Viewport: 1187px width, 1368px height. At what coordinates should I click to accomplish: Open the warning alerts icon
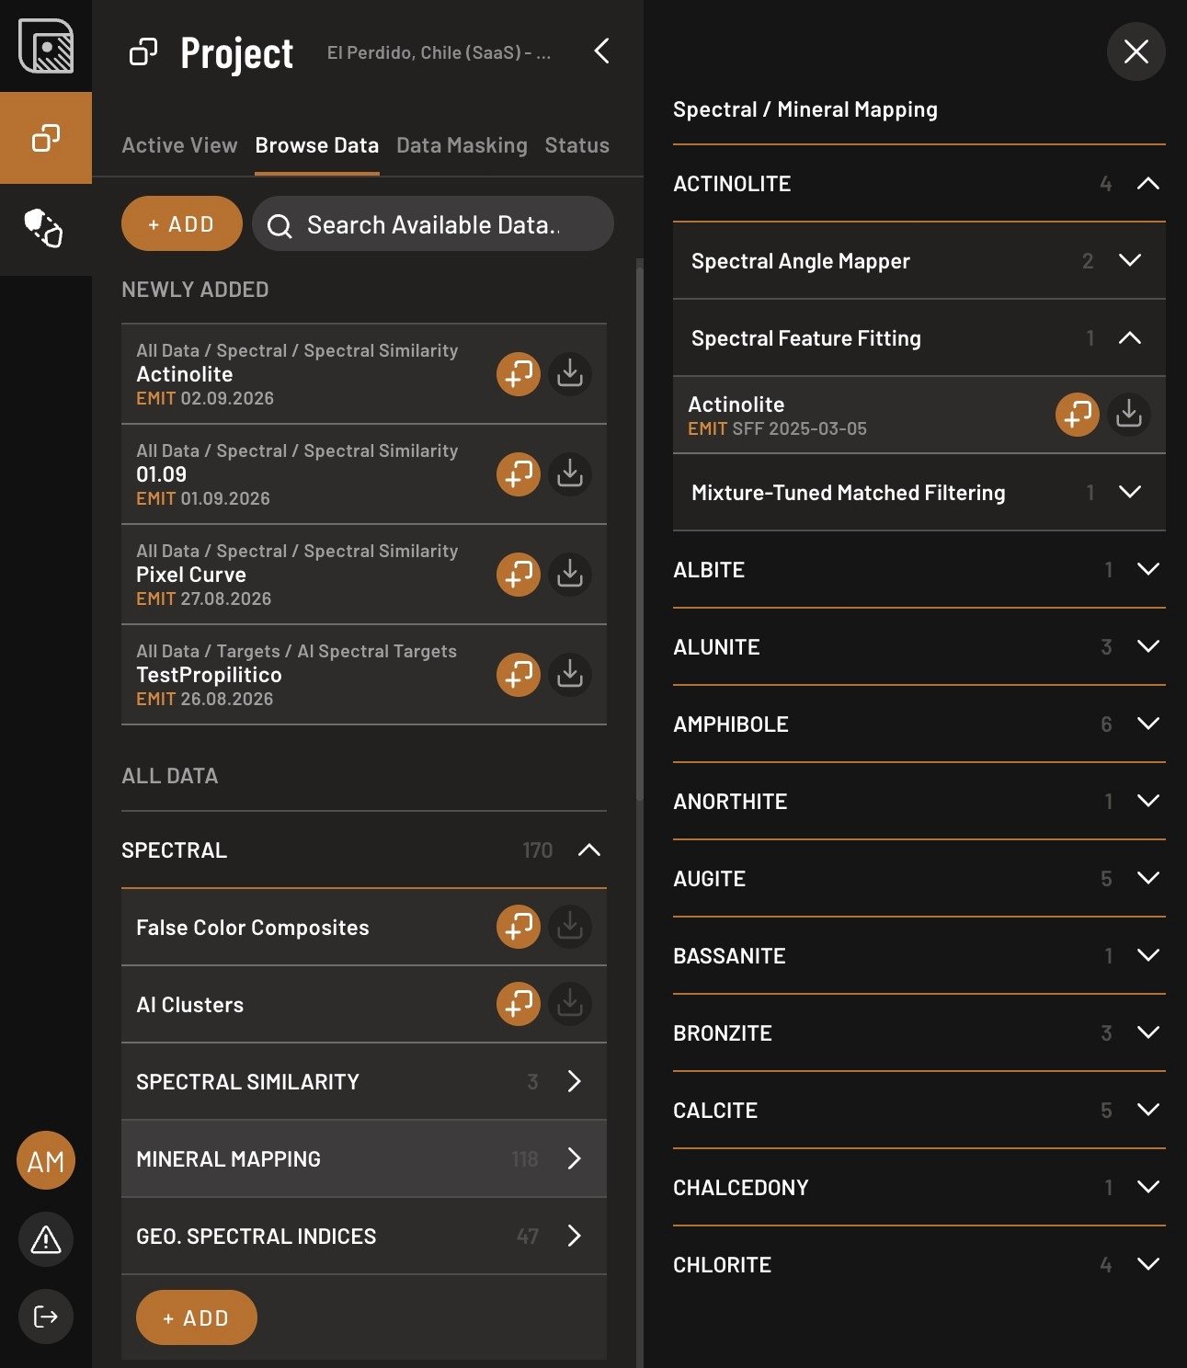click(x=46, y=1239)
